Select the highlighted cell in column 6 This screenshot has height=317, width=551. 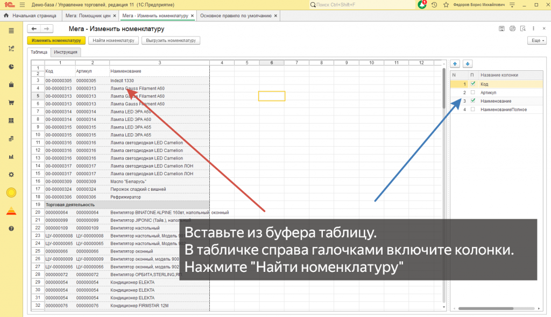point(272,96)
